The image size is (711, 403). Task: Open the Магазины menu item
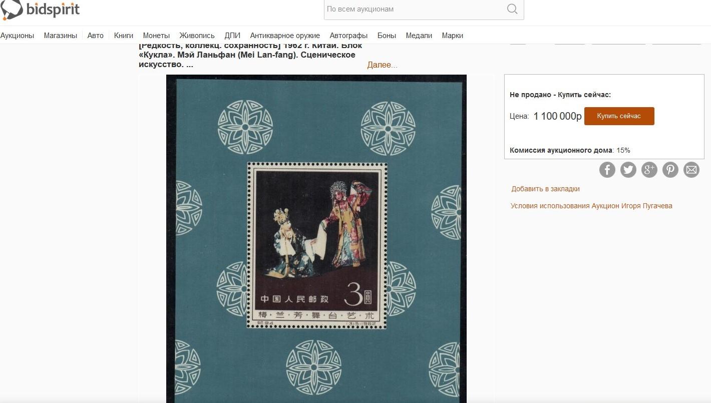click(x=61, y=36)
